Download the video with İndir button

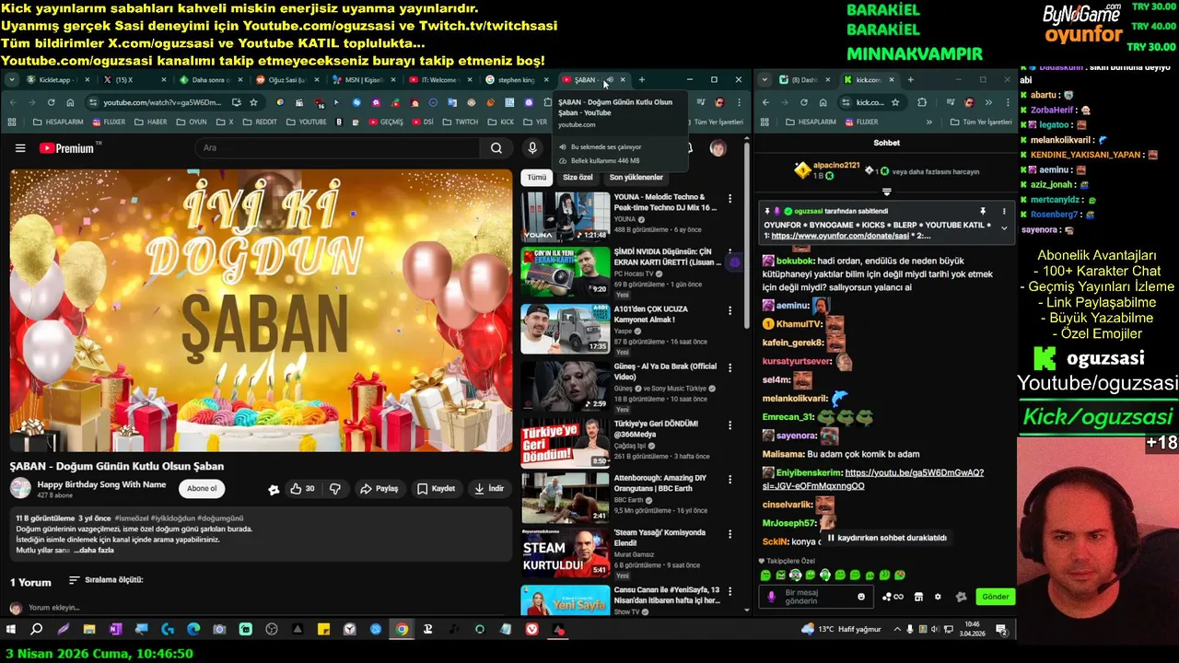click(x=489, y=489)
